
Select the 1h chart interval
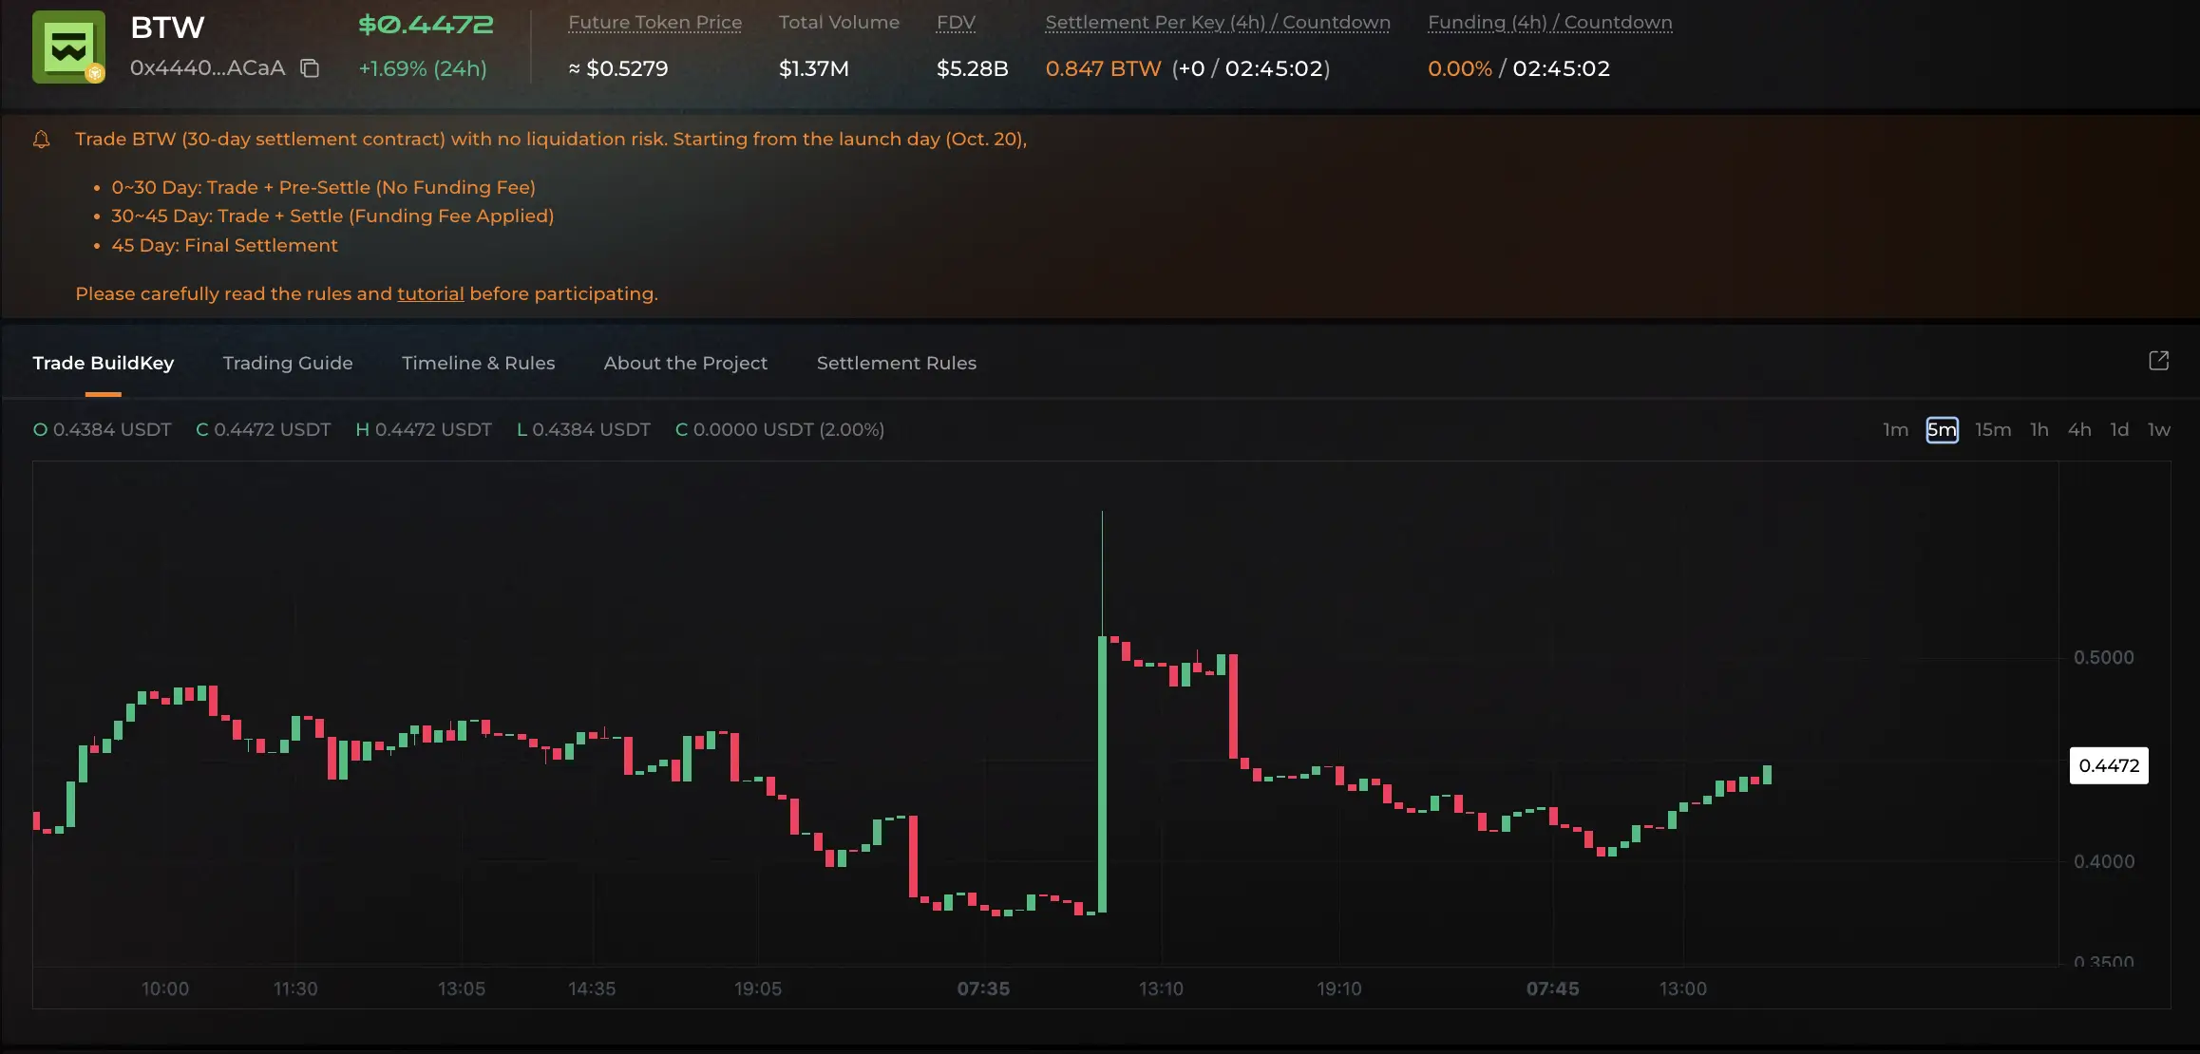[2039, 429]
